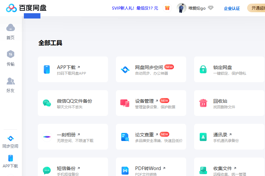Open 传输 transfer in the sidebar
Viewport: 265px width, 176px height.
(x=11, y=58)
